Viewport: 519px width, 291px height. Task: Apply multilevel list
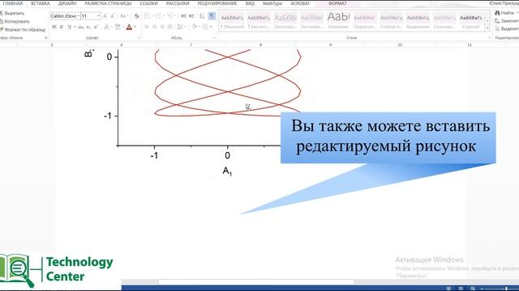point(171,16)
